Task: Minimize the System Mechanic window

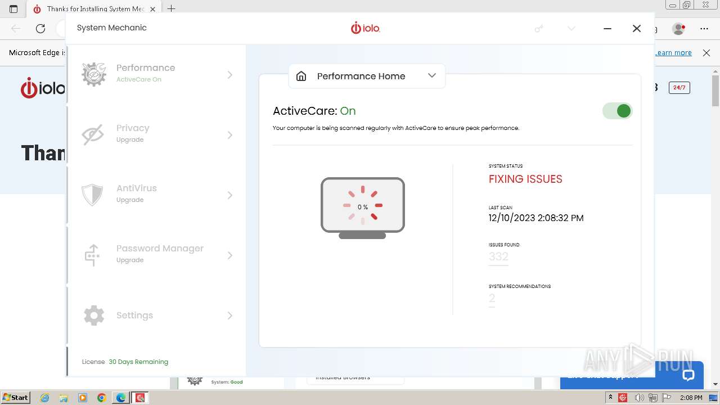Action: click(x=607, y=28)
